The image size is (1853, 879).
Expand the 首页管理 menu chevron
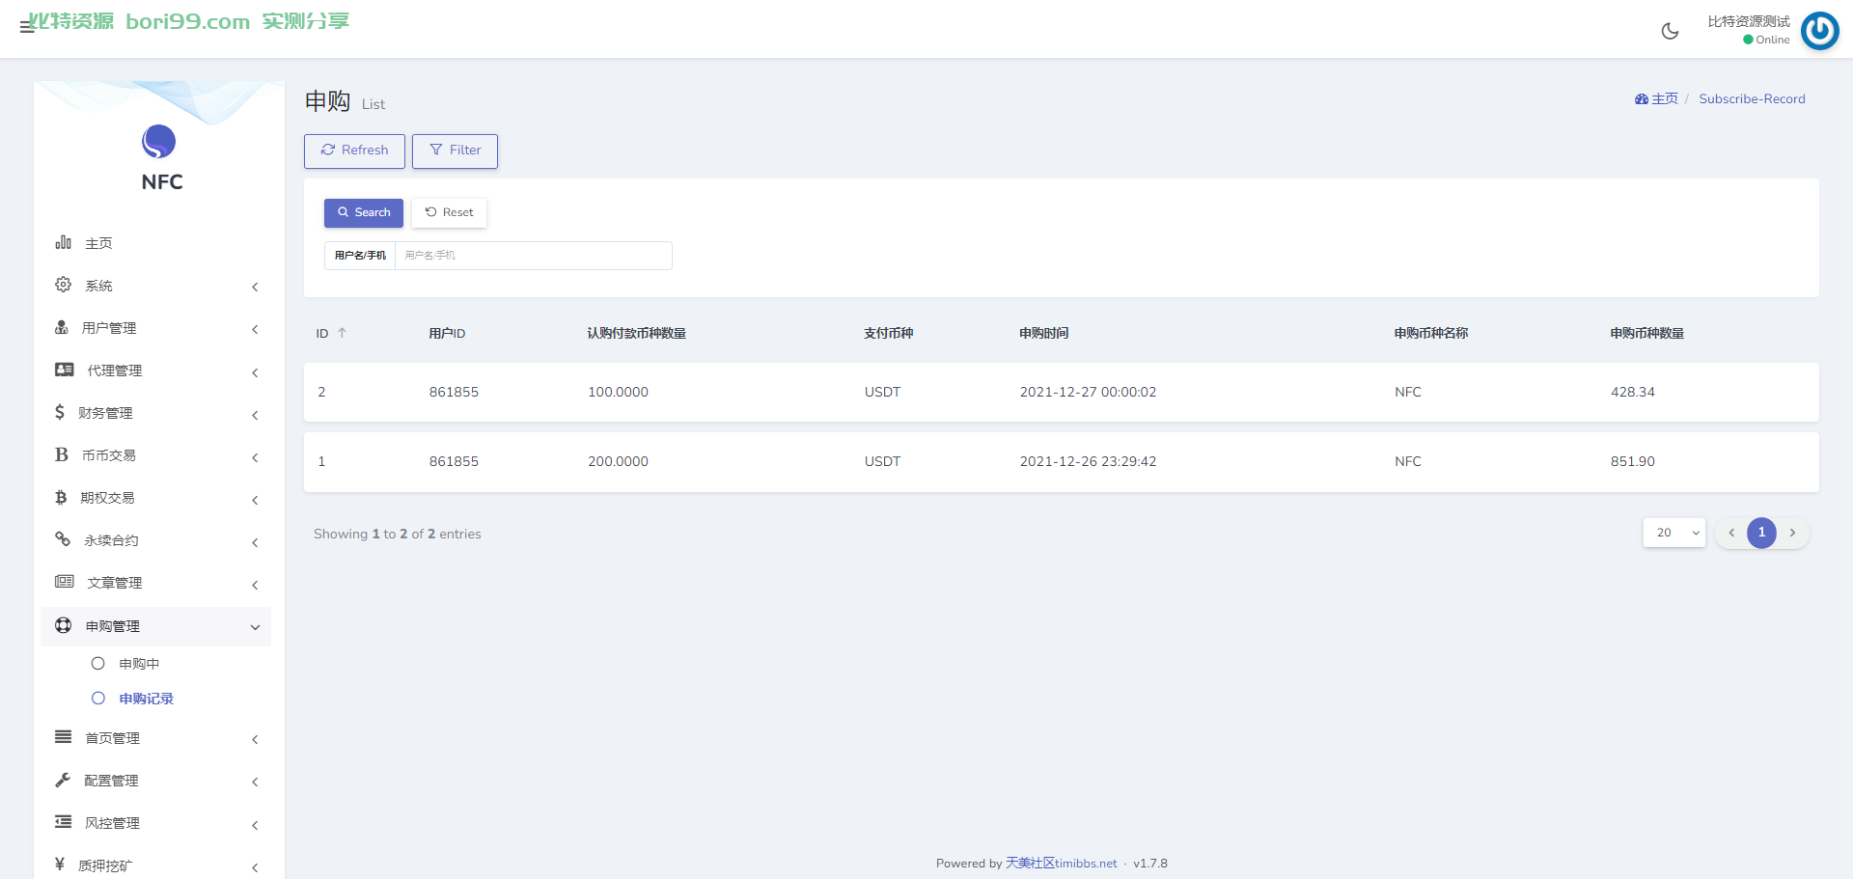tap(255, 740)
